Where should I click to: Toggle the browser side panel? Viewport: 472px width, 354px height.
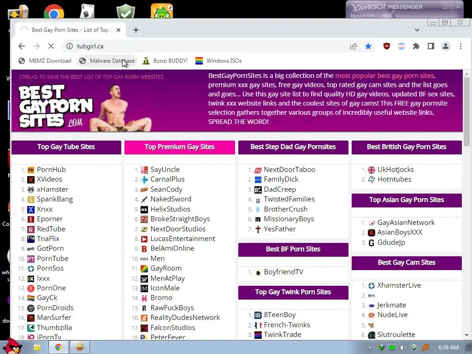pos(431,46)
